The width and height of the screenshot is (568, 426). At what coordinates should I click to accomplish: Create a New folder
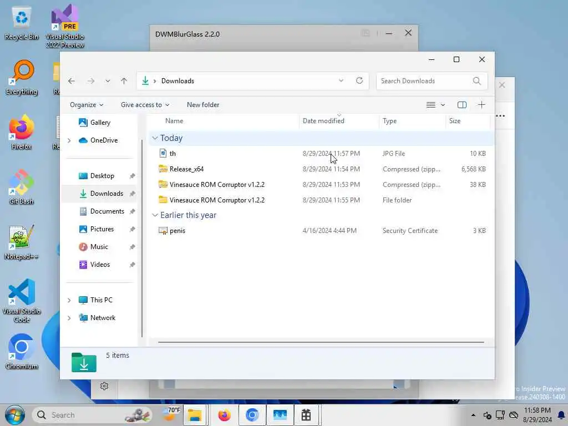point(203,105)
